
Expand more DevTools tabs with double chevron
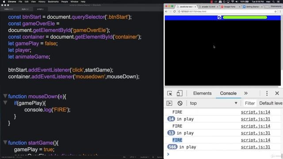click(x=246, y=93)
